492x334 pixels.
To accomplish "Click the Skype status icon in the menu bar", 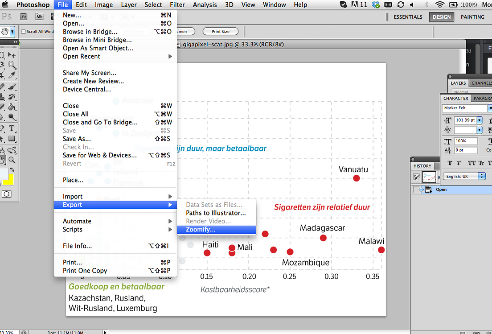I will [x=343, y=5].
